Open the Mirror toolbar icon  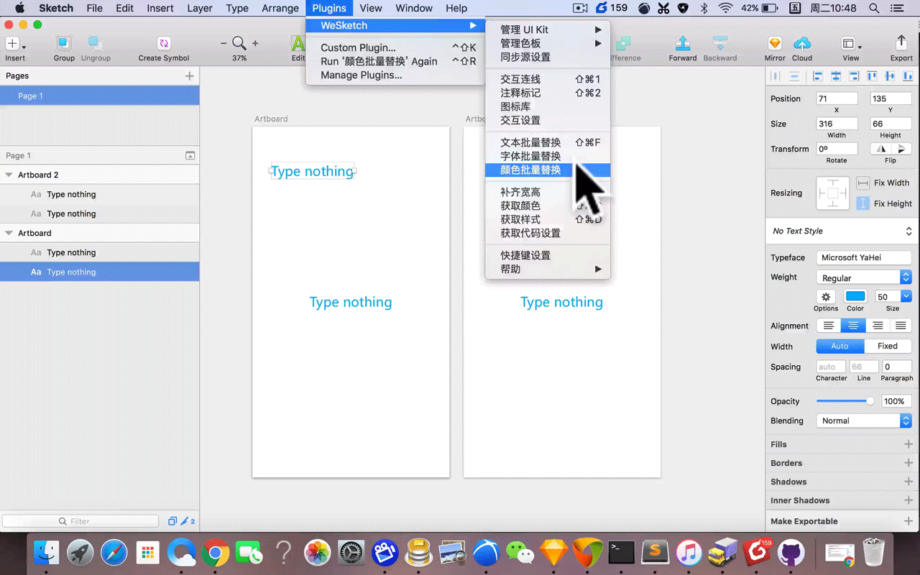775,43
